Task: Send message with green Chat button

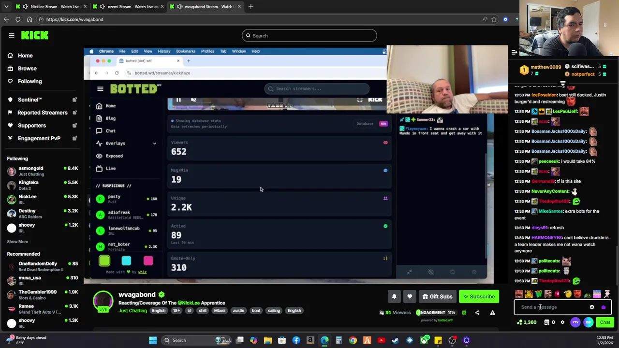Action: point(605,322)
